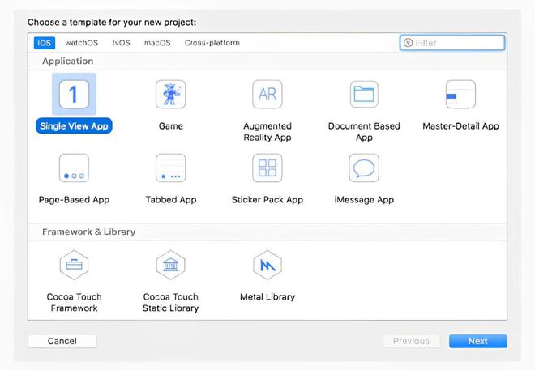535x370 pixels.
Task: Select the Tabbed App template icon
Action: click(x=170, y=168)
